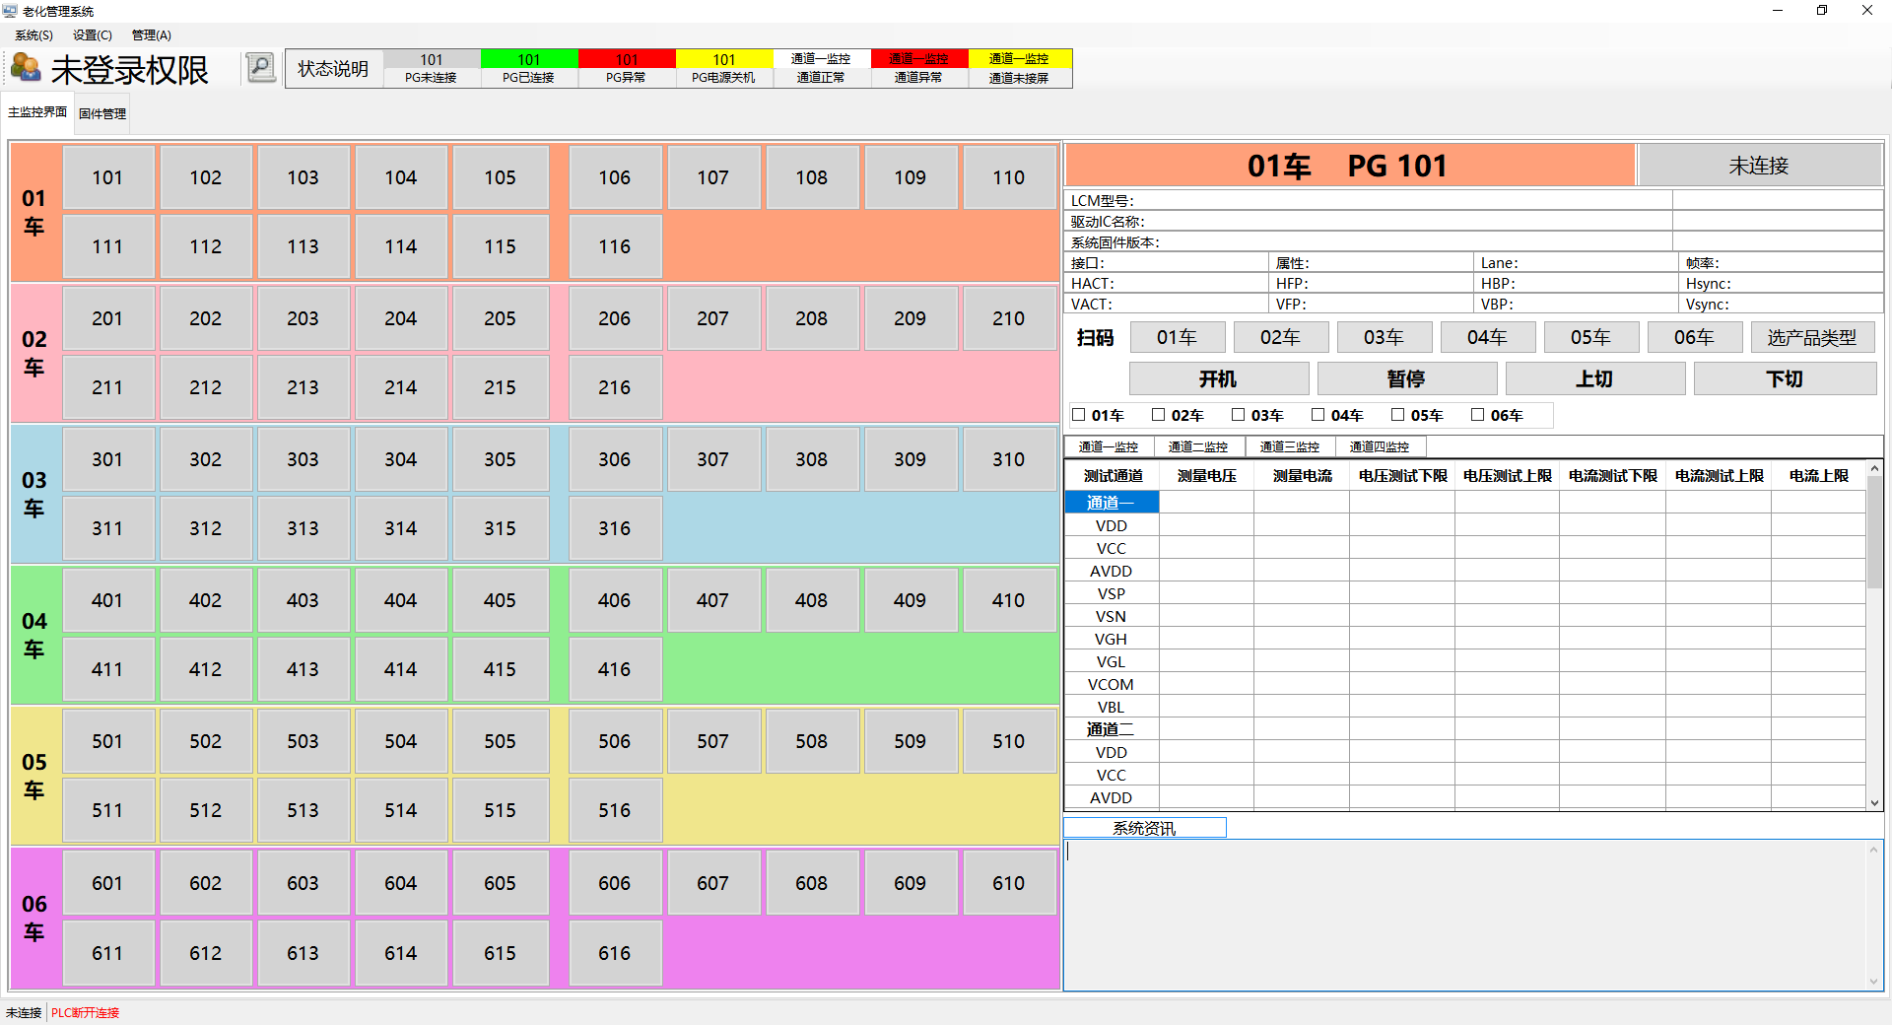Click the green PG已连接 status swatch
The width and height of the screenshot is (1892, 1025).
[529, 68]
